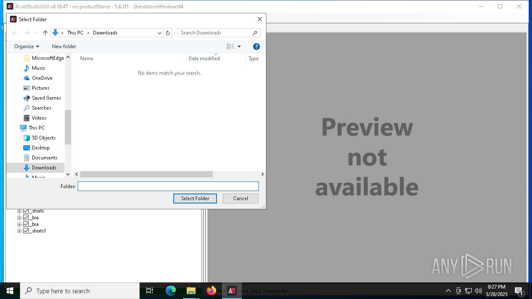The height and width of the screenshot is (299, 532).
Task: Click the Help question mark icon
Action: 256,47
